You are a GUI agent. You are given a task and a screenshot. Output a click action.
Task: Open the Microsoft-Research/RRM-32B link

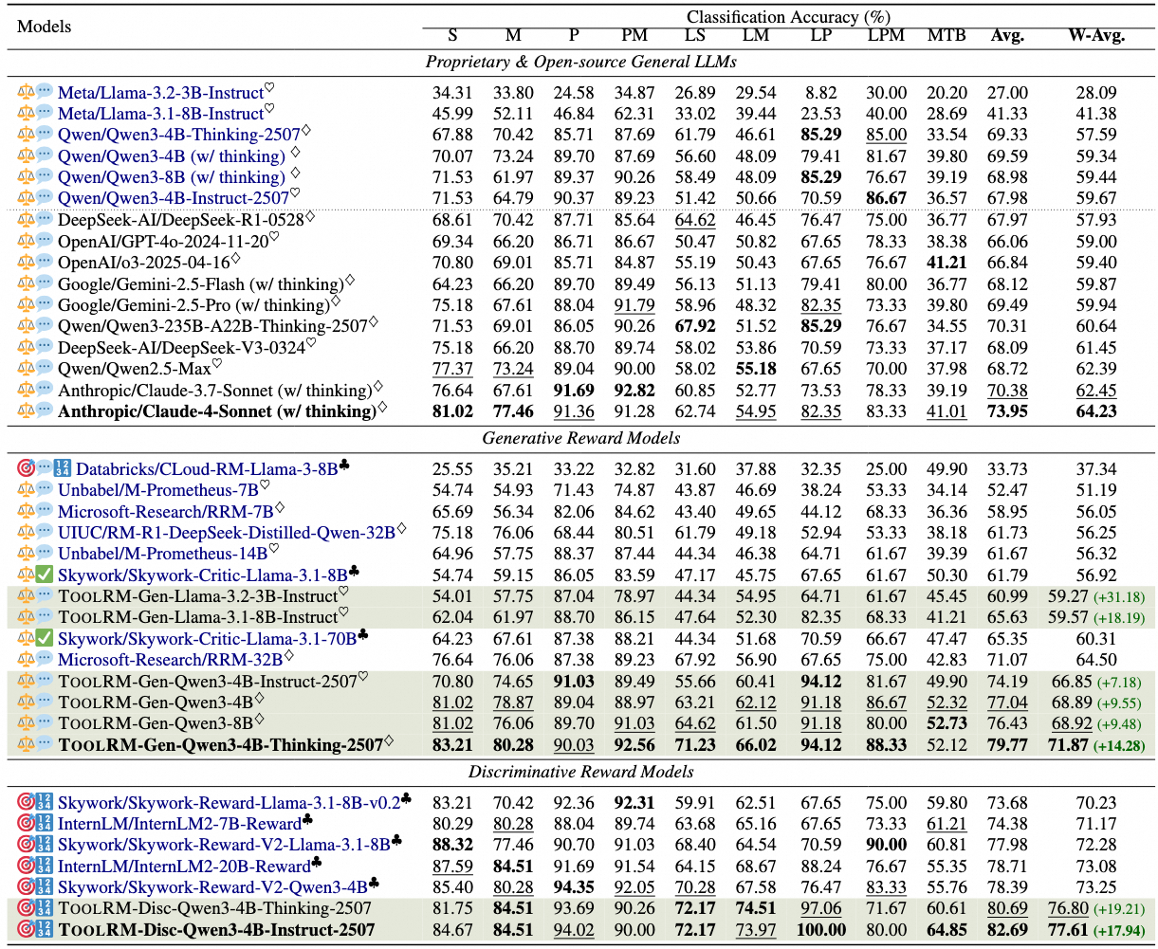click(x=170, y=660)
